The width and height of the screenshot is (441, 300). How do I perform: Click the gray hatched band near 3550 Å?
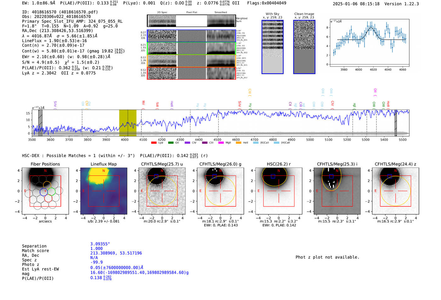tap(40, 123)
